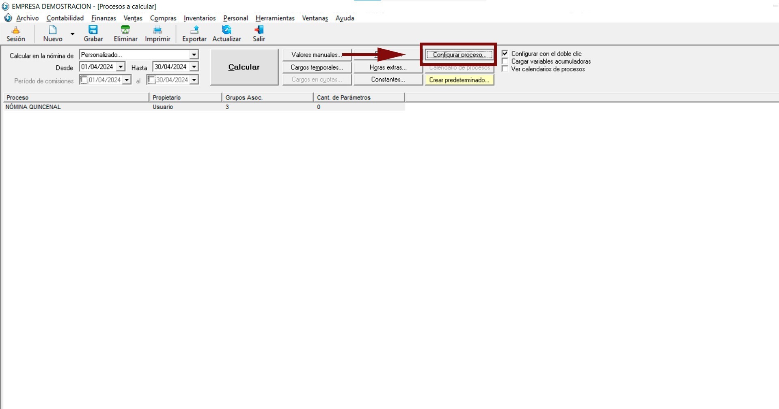
Task: Exit using the Salir icon
Action: pyautogui.click(x=259, y=30)
